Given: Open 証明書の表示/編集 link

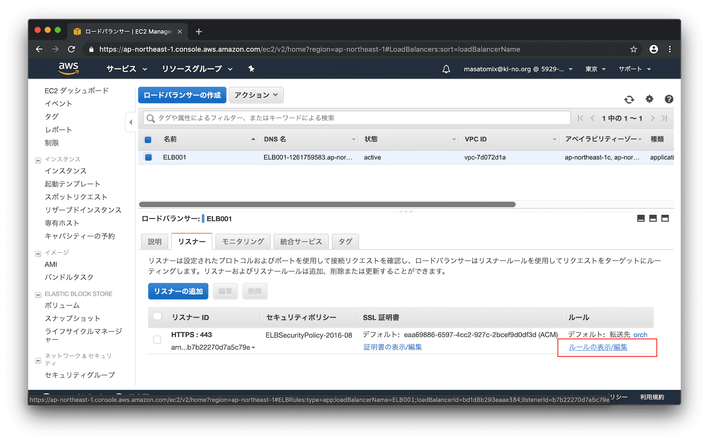Looking at the screenshot, I should point(393,347).
